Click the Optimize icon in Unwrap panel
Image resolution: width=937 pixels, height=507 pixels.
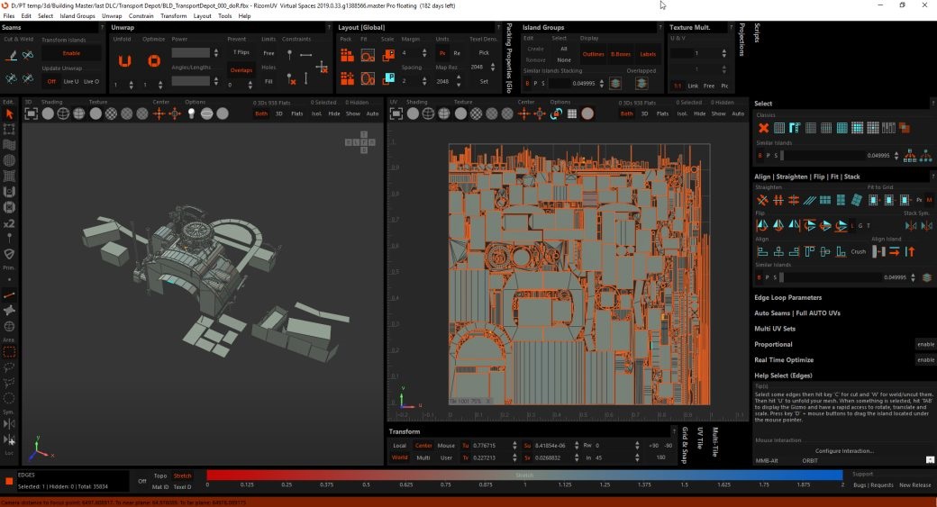153,61
